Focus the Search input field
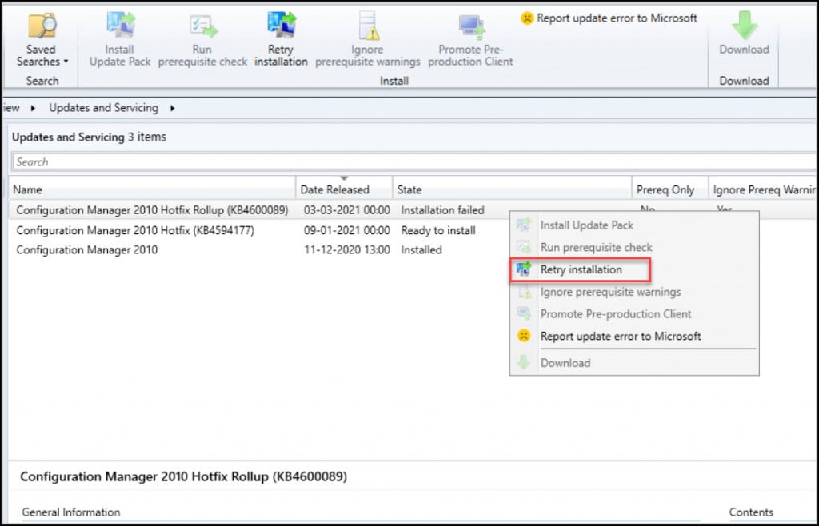The width and height of the screenshot is (819, 526). [x=413, y=161]
